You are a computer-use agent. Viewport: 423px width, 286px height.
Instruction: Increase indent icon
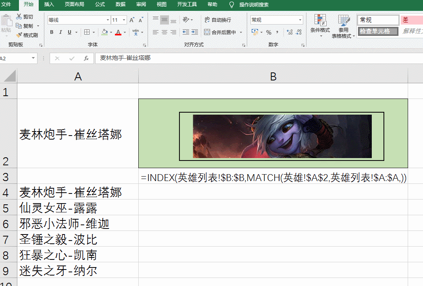(x=195, y=32)
